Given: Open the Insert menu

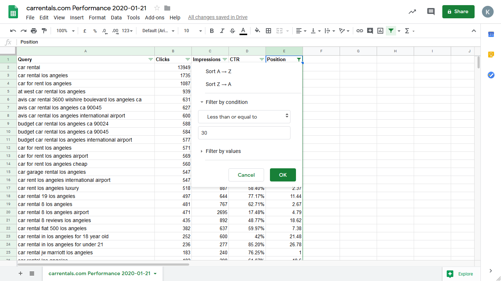Looking at the screenshot, I should [77, 18].
